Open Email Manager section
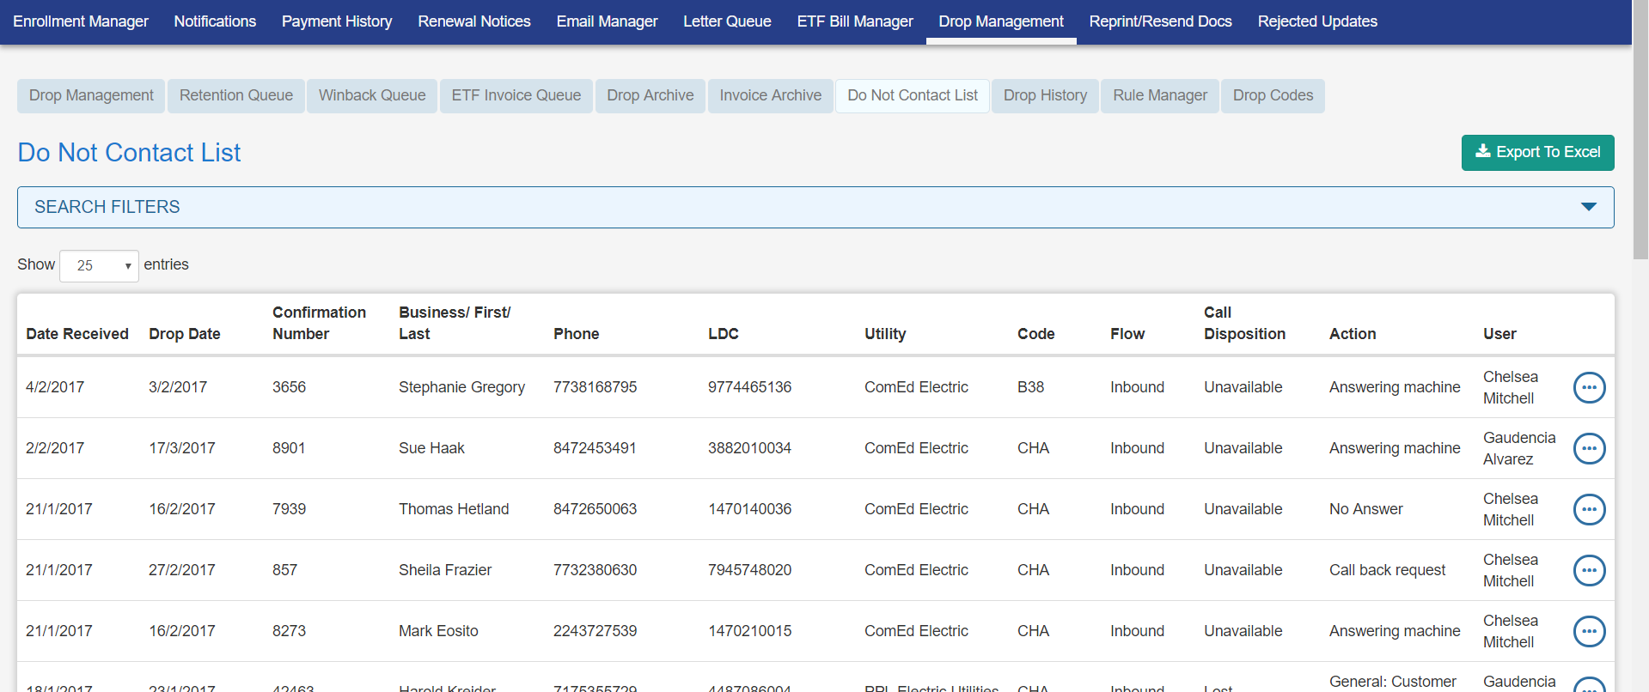The image size is (1649, 692). [x=607, y=21]
